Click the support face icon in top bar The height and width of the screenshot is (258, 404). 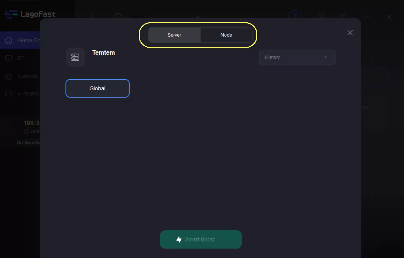(321, 16)
